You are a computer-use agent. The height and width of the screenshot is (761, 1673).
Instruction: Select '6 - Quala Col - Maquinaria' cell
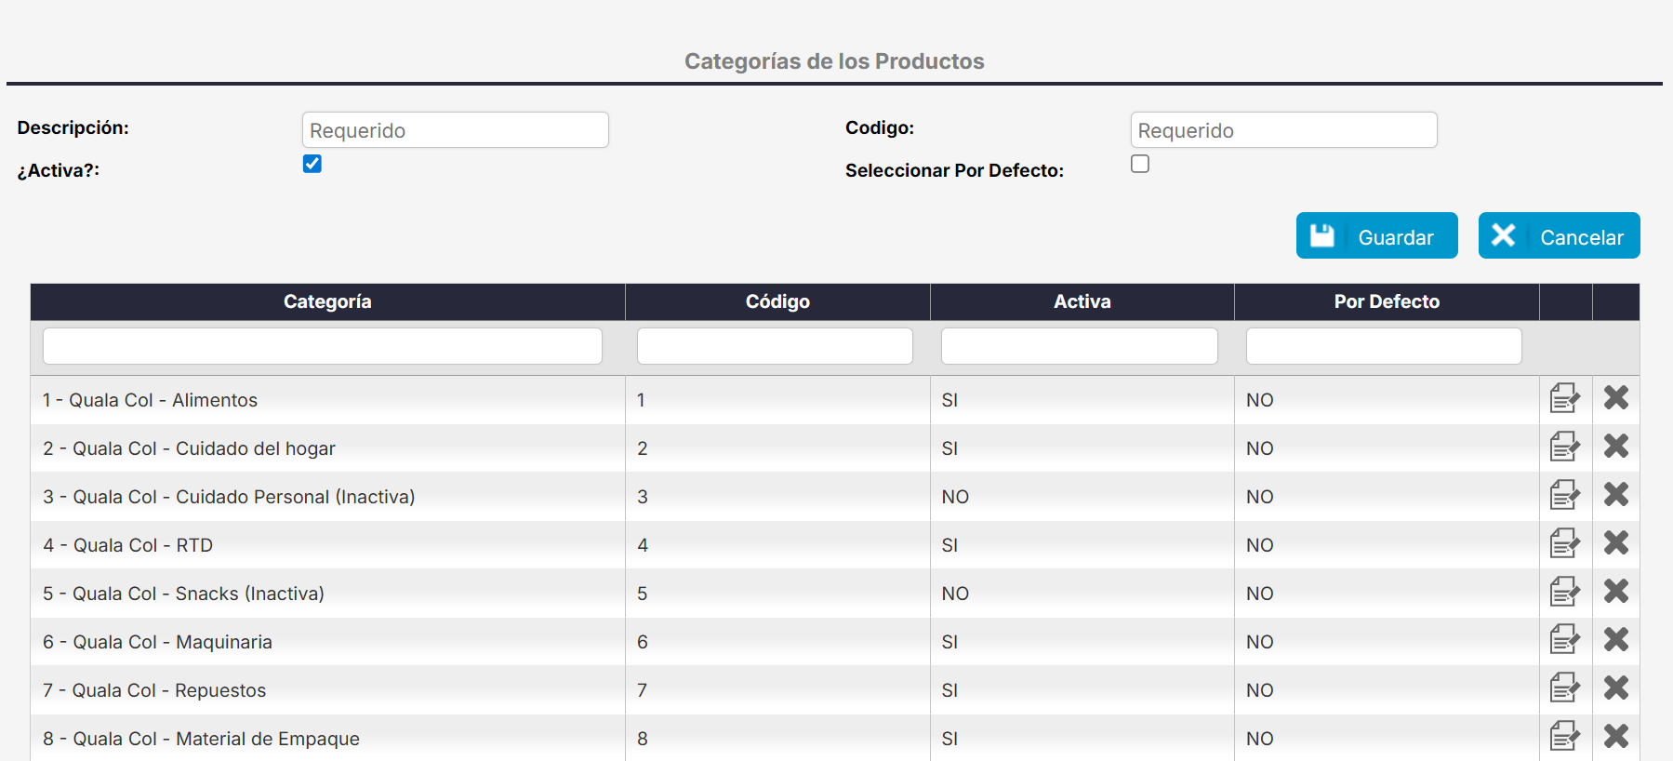pyautogui.click(x=327, y=642)
